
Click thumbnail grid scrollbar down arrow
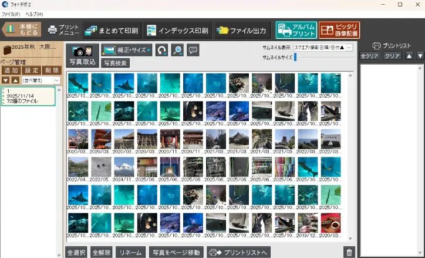click(x=350, y=239)
